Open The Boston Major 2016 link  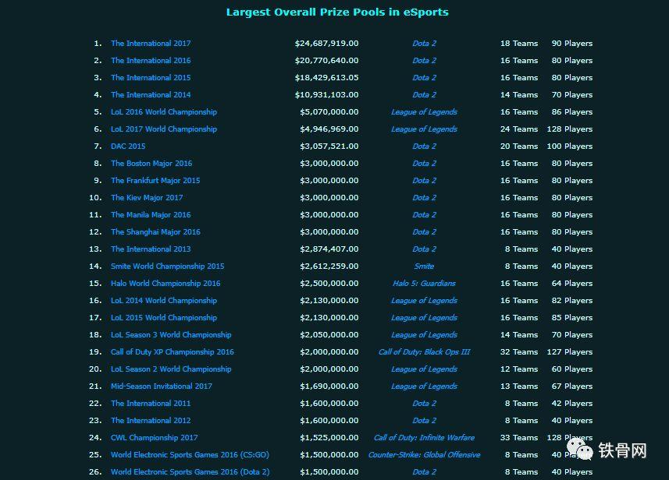[151, 163]
